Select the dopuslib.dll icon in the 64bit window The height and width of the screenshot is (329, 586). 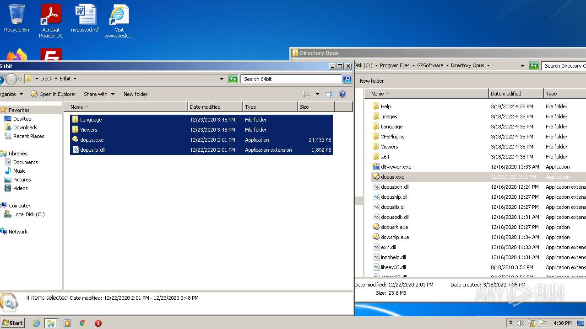coord(76,150)
